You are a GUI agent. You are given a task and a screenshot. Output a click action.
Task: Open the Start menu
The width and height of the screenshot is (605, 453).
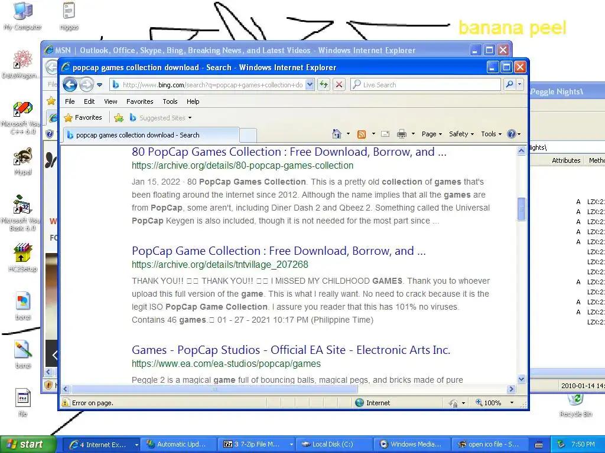(28, 444)
